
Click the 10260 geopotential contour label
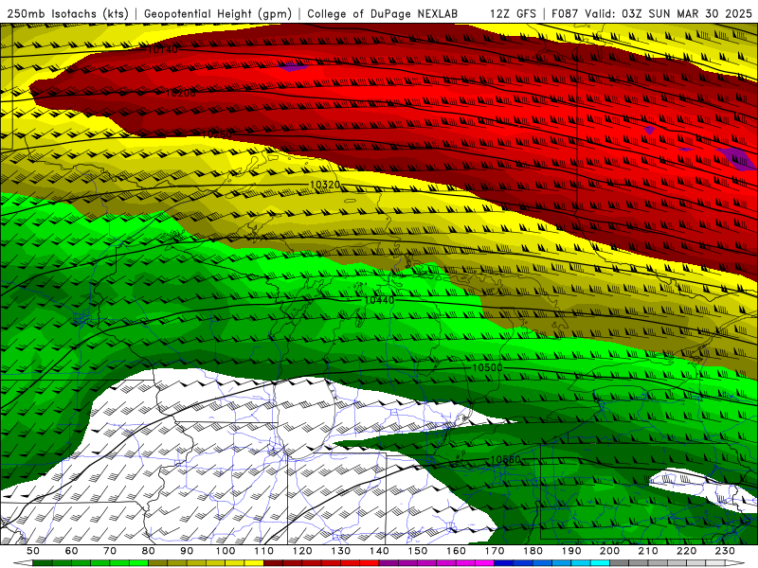tap(217, 134)
